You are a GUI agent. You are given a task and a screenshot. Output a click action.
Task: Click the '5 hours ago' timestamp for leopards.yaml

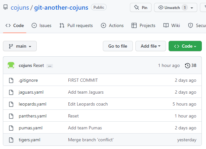click(x=184, y=104)
